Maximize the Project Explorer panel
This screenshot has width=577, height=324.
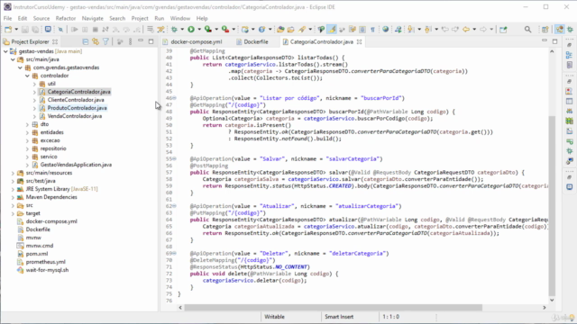(x=151, y=41)
